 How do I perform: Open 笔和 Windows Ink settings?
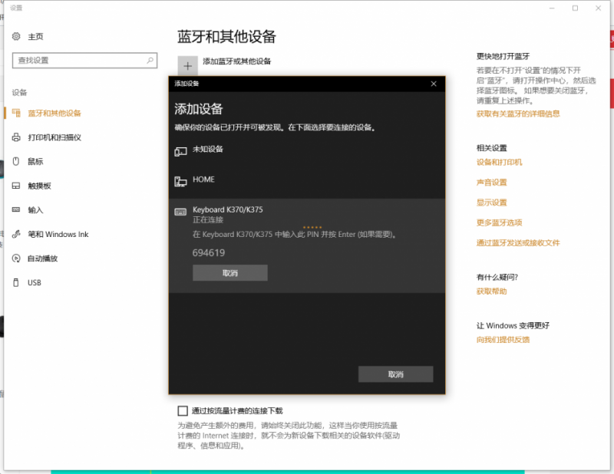pos(58,235)
